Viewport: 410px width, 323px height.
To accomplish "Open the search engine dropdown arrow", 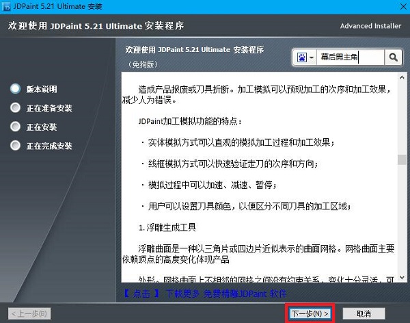I will tap(312, 57).
